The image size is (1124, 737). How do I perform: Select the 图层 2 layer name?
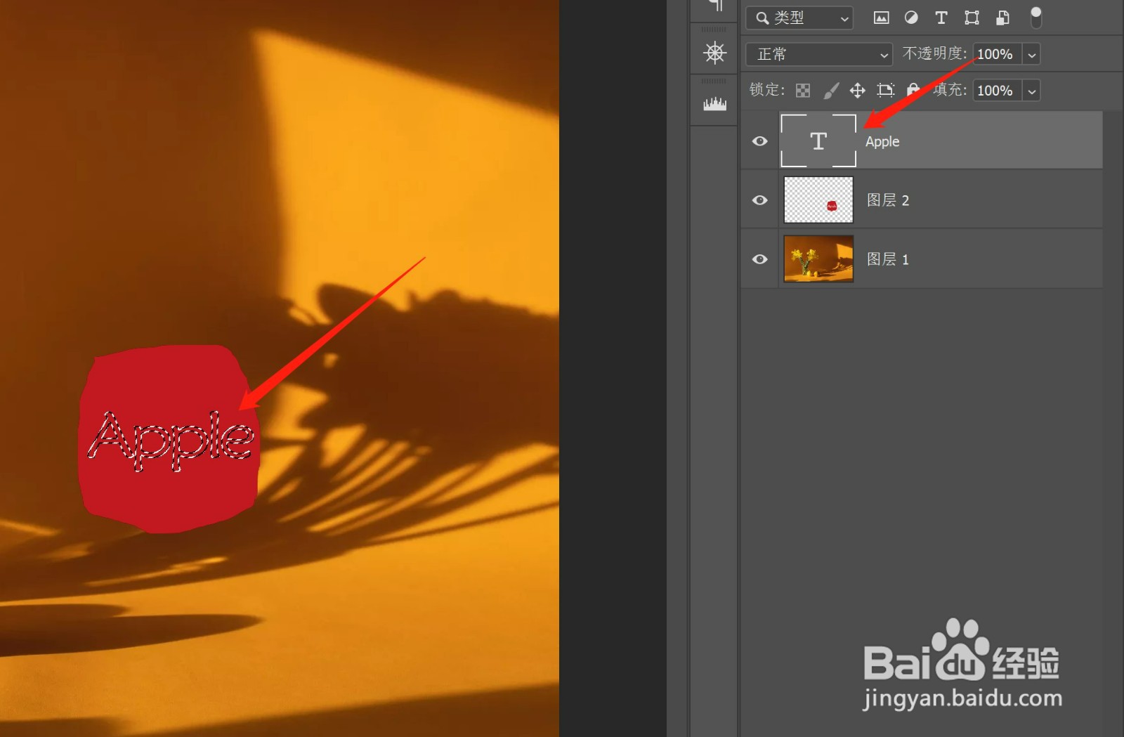(x=888, y=200)
